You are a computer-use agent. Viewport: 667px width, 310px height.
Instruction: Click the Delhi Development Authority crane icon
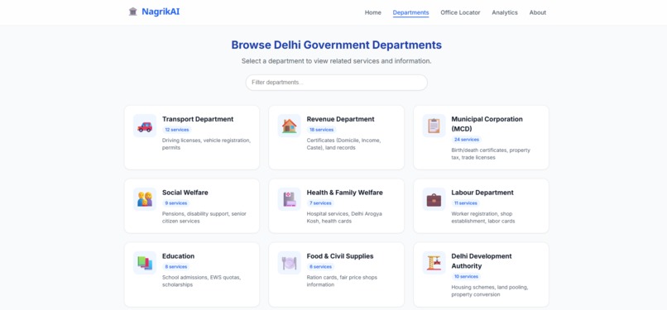(x=434, y=262)
